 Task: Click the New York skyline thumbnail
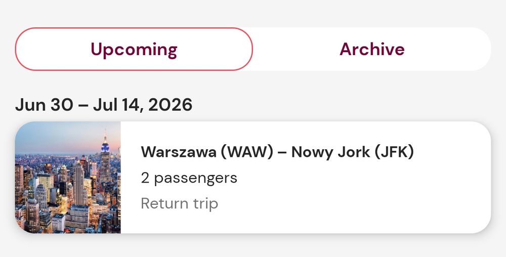(68, 178)
